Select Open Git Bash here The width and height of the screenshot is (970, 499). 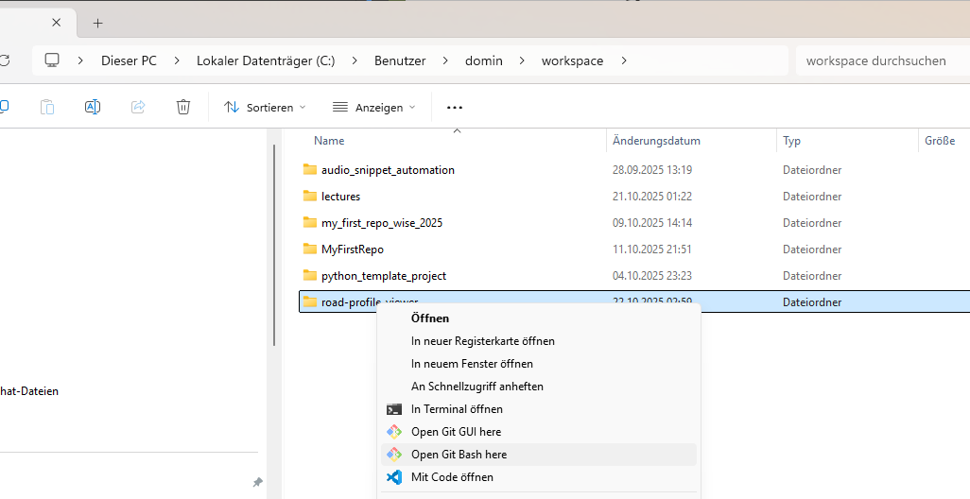pos(539,455)
